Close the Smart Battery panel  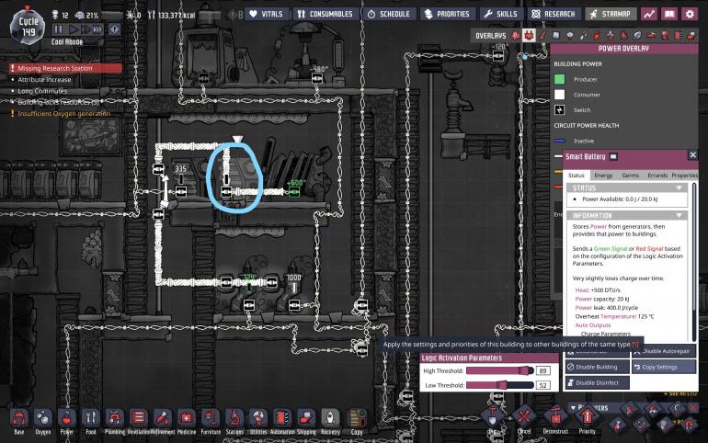pos(692,155)
